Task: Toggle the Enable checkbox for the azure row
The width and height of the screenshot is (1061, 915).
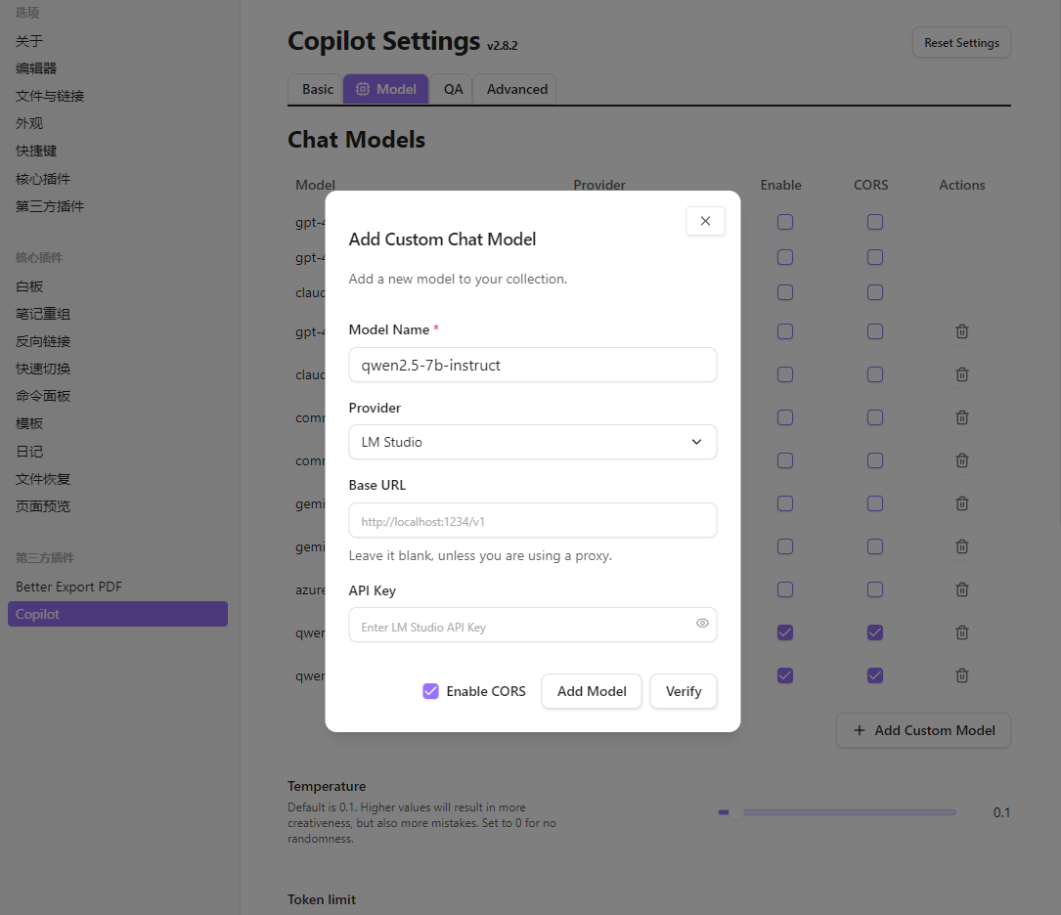Action: coord(785,589)
